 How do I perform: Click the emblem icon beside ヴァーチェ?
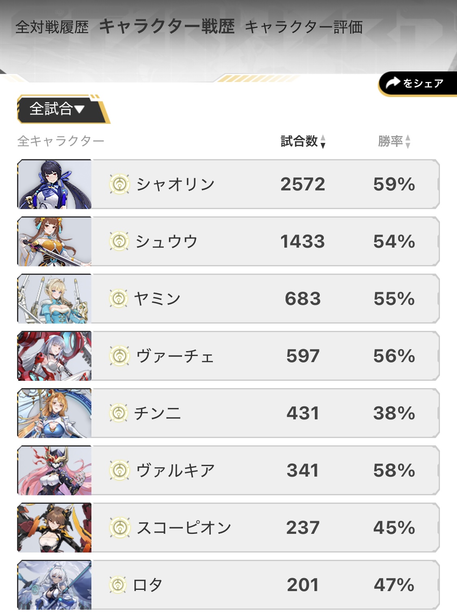119,356
